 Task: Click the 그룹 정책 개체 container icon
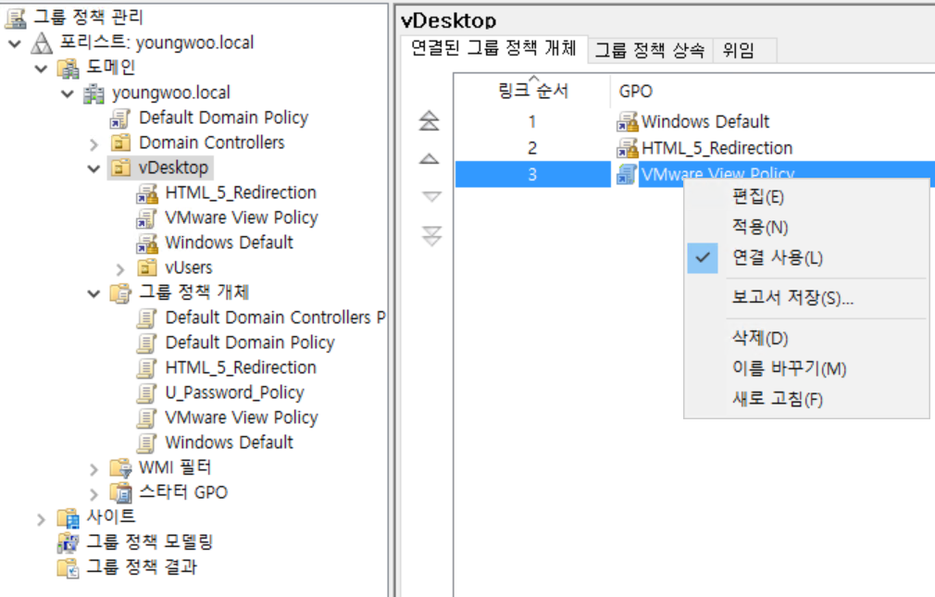pos(119,292)
